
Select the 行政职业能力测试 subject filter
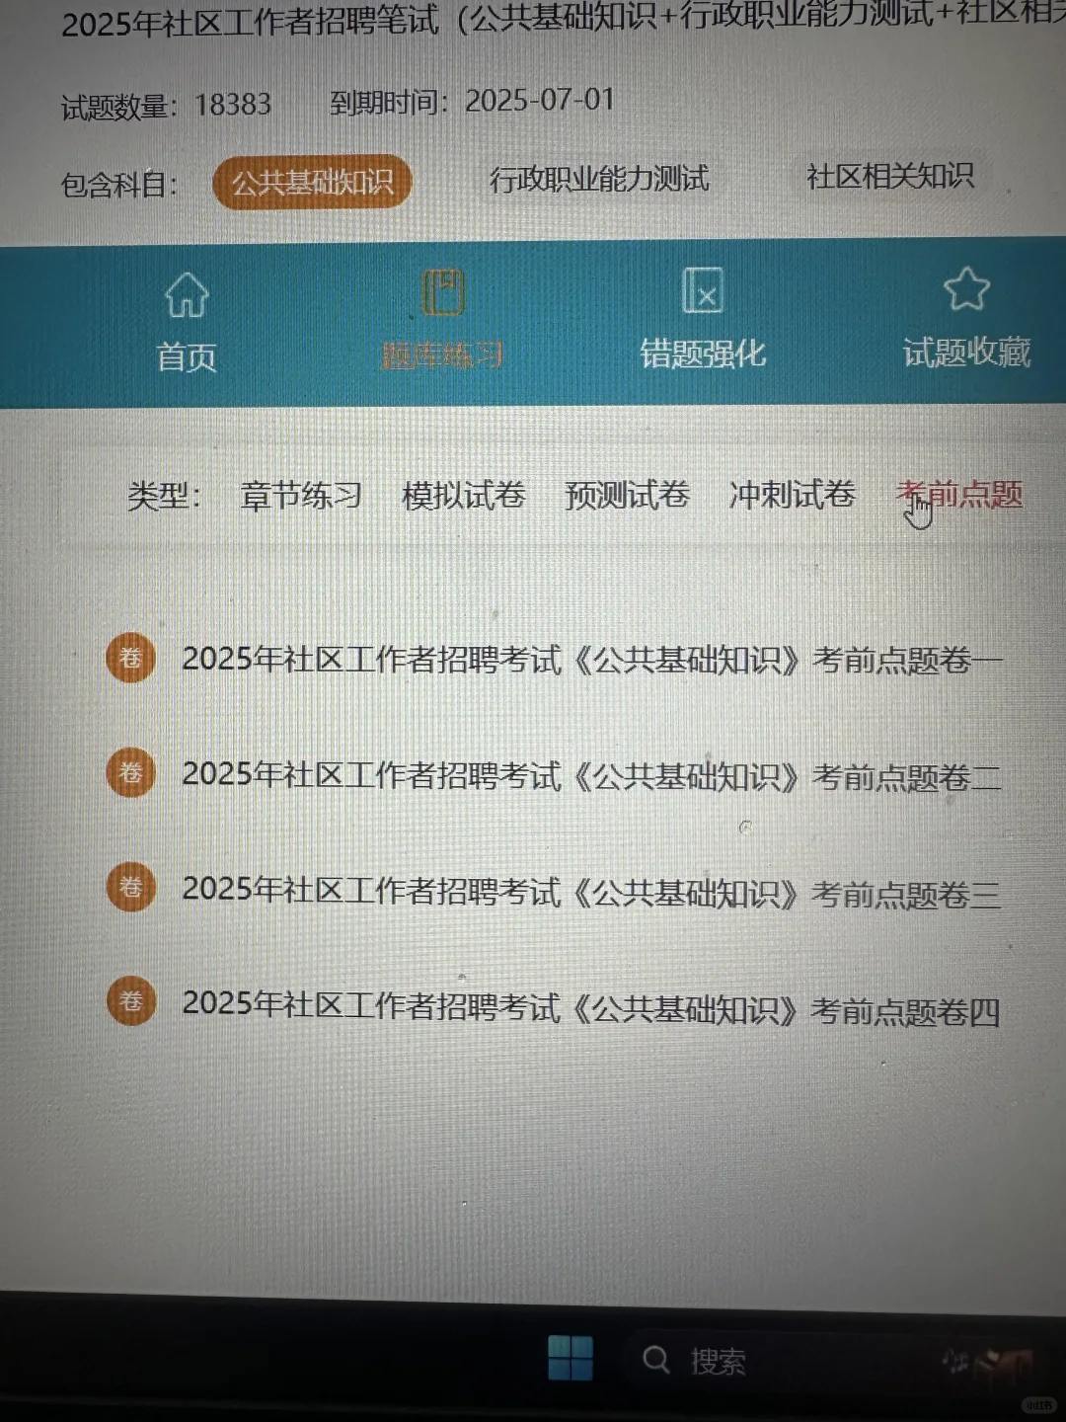click(x=602, y=179)
